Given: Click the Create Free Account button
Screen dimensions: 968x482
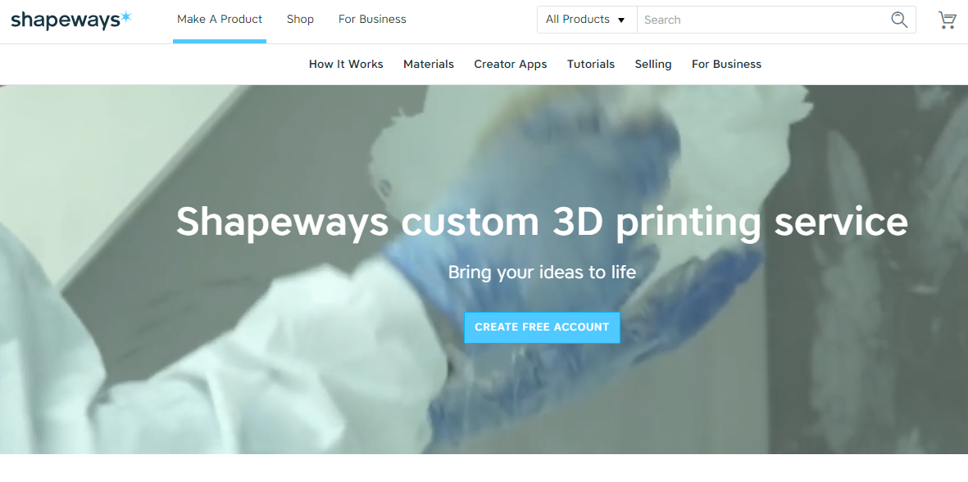Looking at the screenshot, I should tap(542, 327).
